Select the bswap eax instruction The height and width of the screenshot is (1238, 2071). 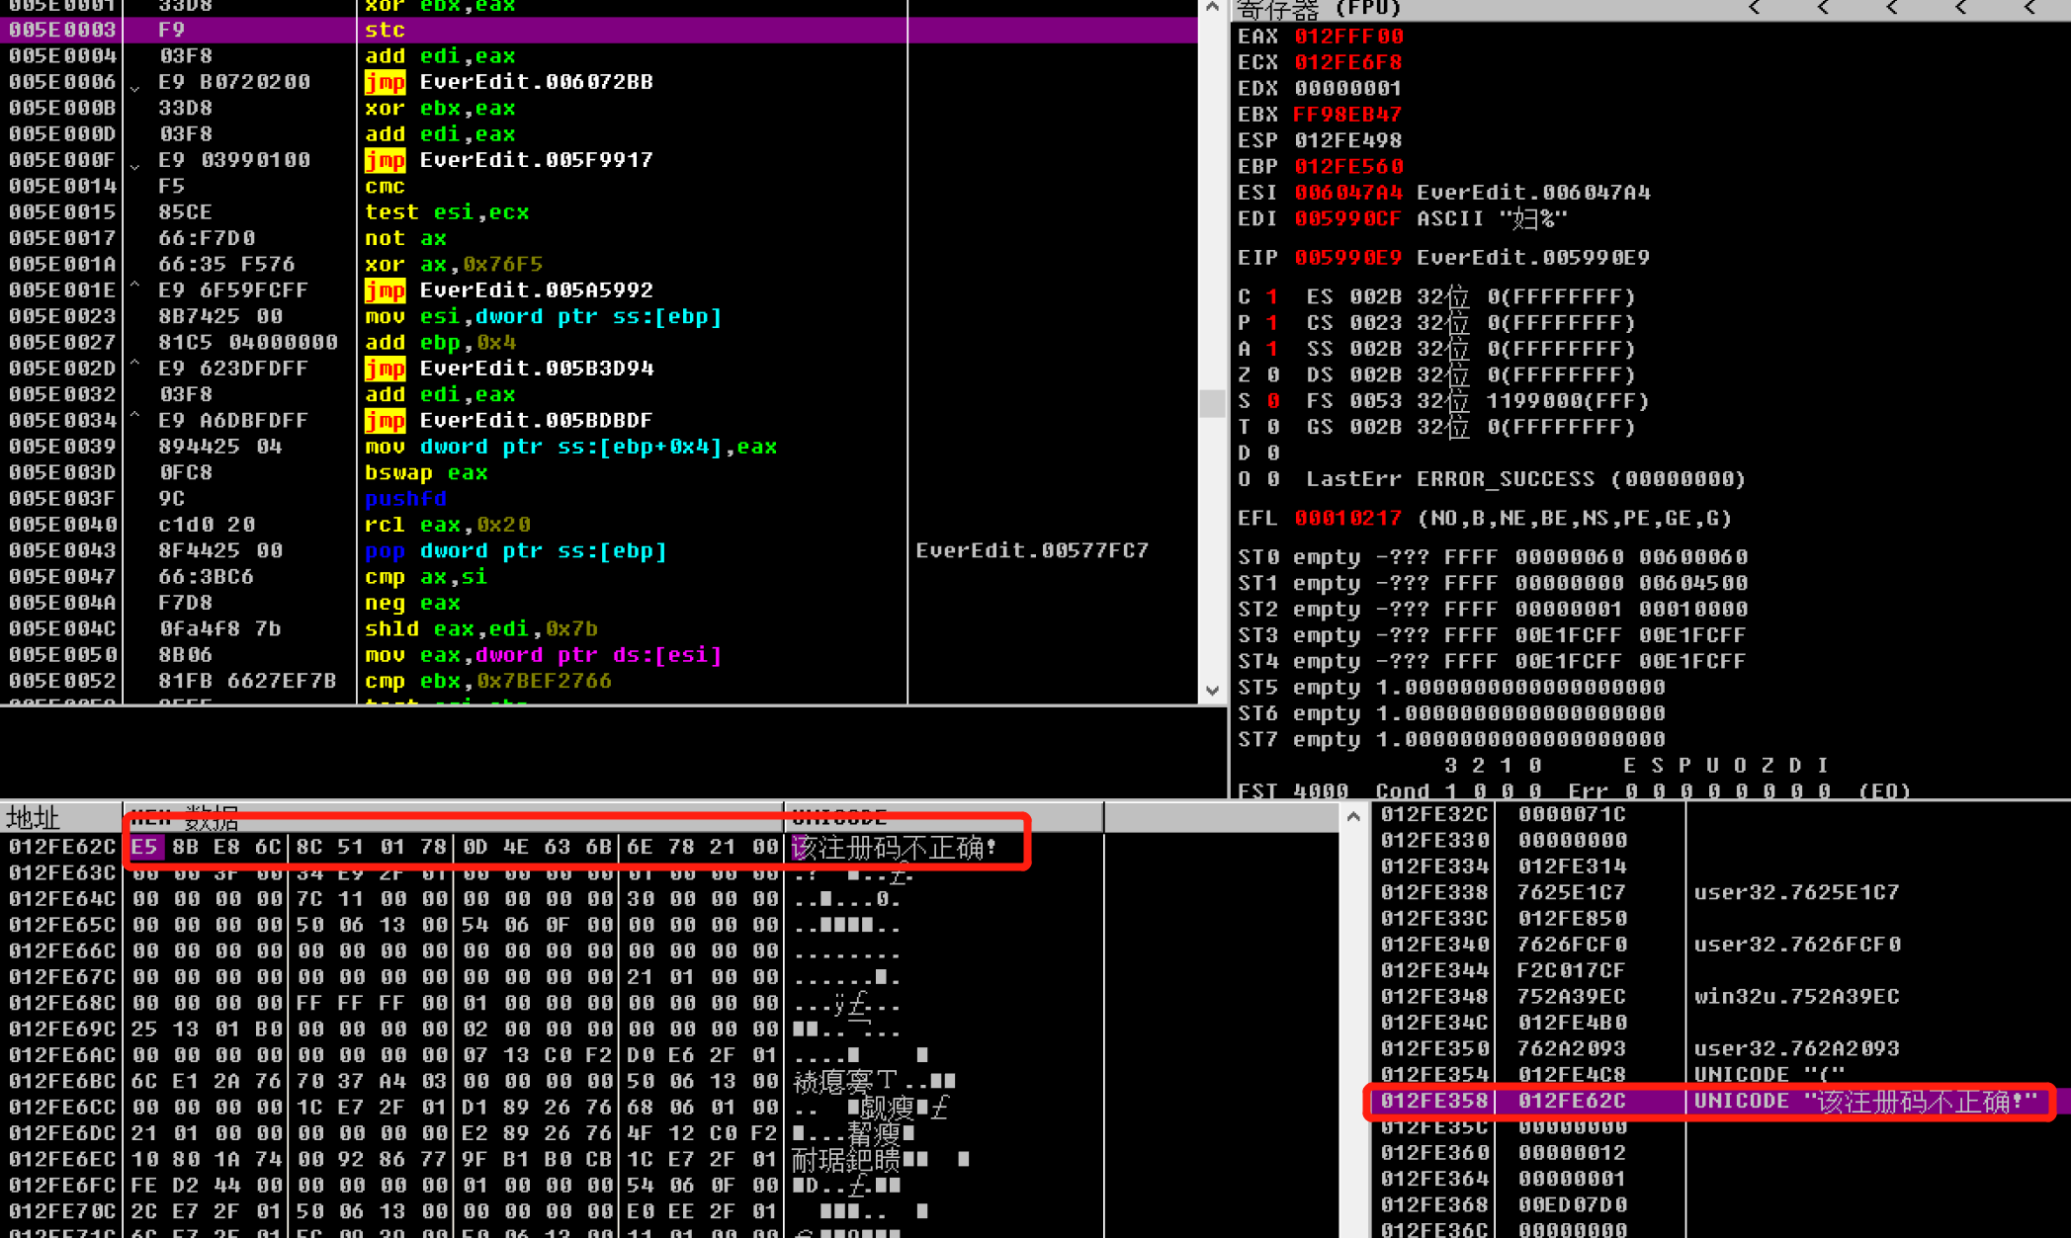click(426, 473)
